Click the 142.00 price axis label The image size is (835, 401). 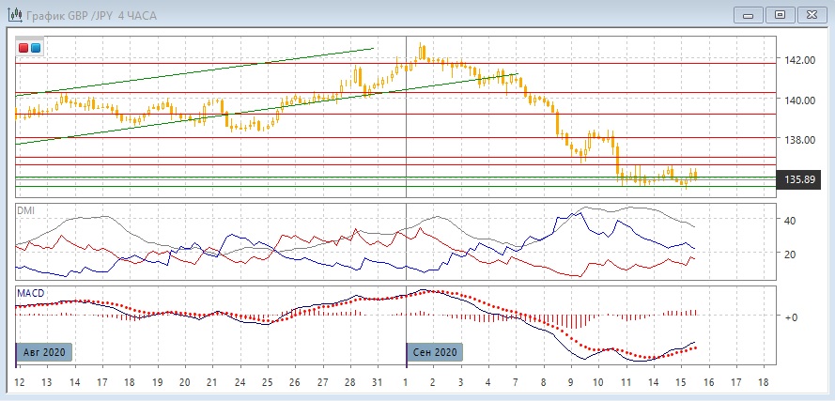[x=799, y=60]
